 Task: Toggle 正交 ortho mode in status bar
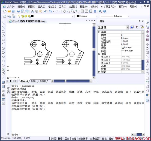point(67,139)
